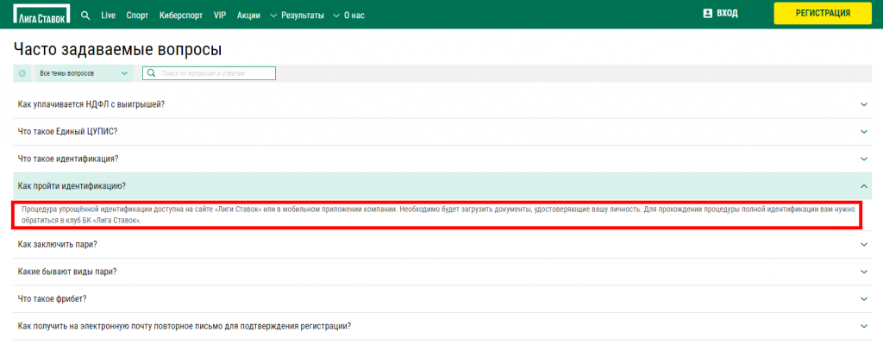Expand chevron for Как уплачивается НДФЛ с выигрышей
The width and height of the screenshot is (883, 344).
(864, 104)
